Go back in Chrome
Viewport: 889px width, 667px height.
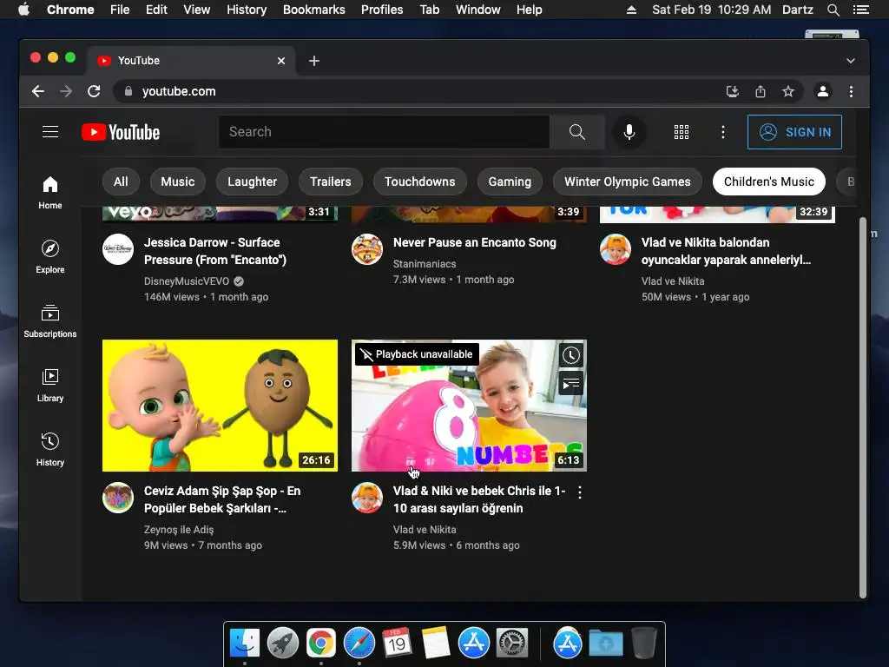point(38,91)
